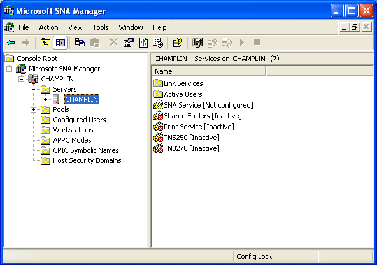Expand the CHAMPLIN server node
The width and height of the screenshot is (377, 268).
click(45, 99)
